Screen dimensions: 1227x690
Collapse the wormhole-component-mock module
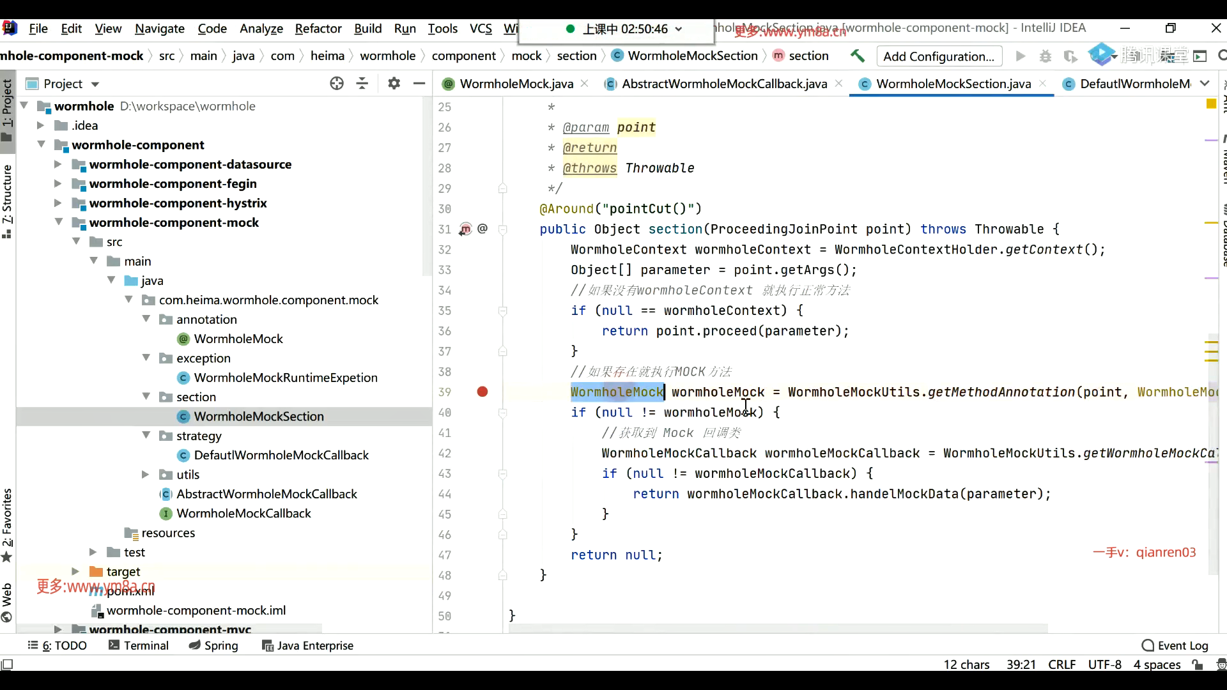tap(58, 222)
